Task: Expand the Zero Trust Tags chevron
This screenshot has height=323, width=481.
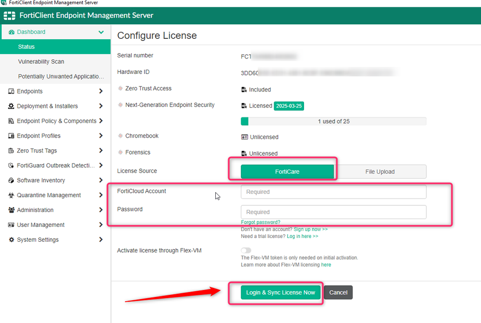Action: (x=101, y=150)
